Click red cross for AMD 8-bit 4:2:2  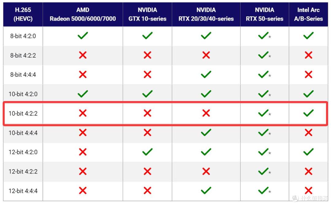click(83, 55)
